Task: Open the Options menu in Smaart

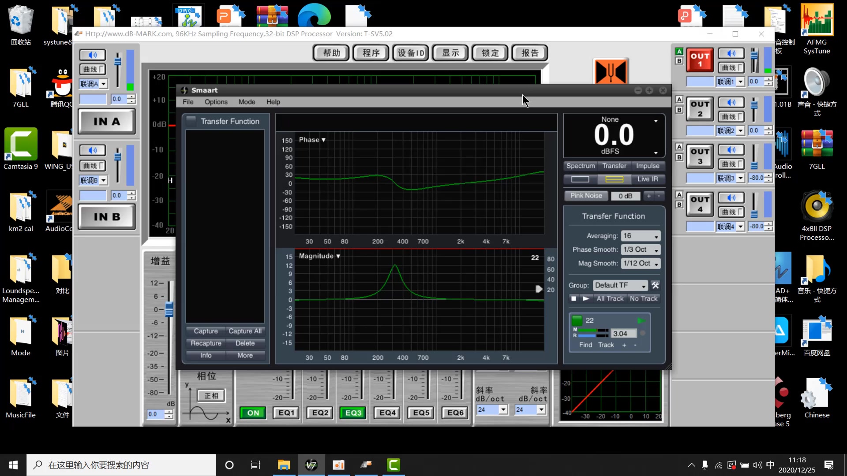Action: click(x=216, y=102)
